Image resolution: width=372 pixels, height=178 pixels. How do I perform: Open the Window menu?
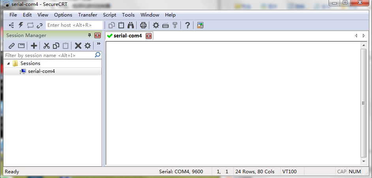point(150,15)
